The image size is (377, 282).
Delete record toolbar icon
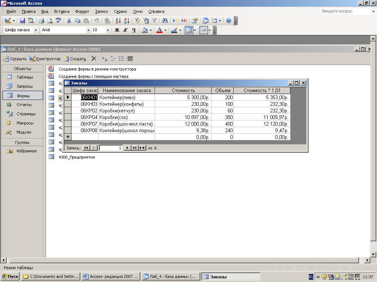click(184, 21)
